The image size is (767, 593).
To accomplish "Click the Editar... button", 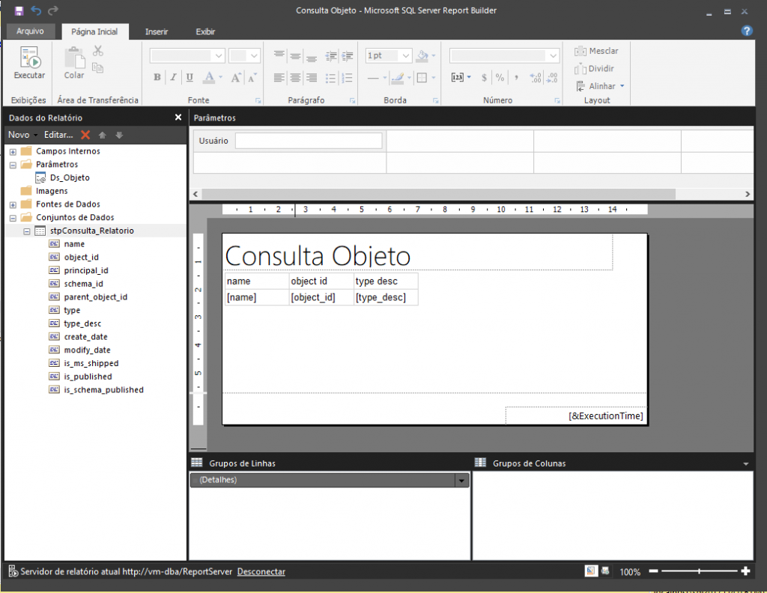I will (58, 135).
